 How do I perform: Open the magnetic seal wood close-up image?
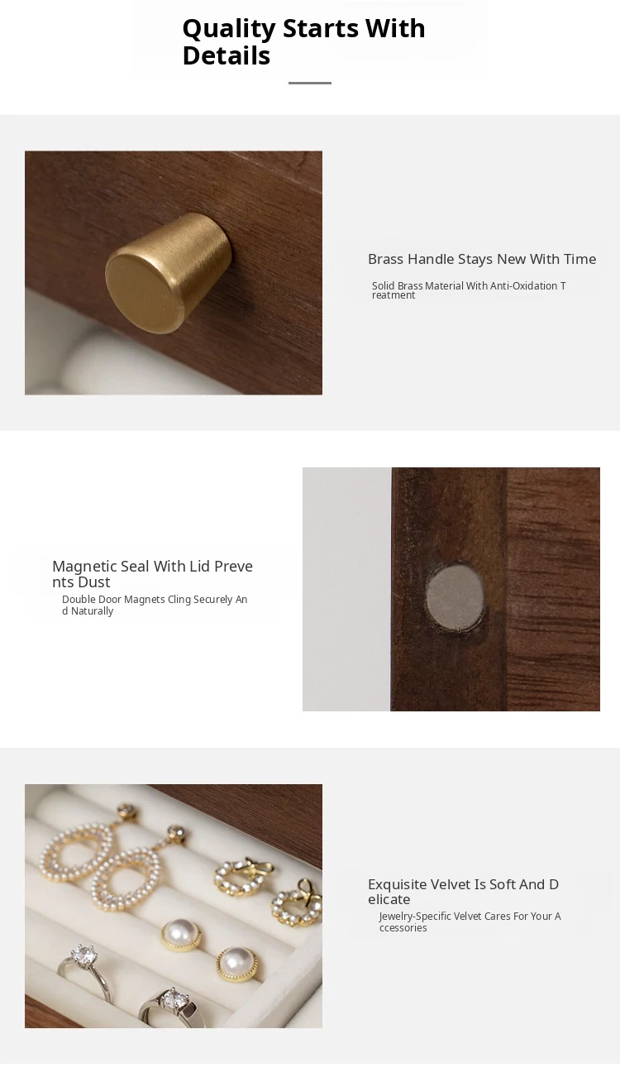[x=451, y=589]
